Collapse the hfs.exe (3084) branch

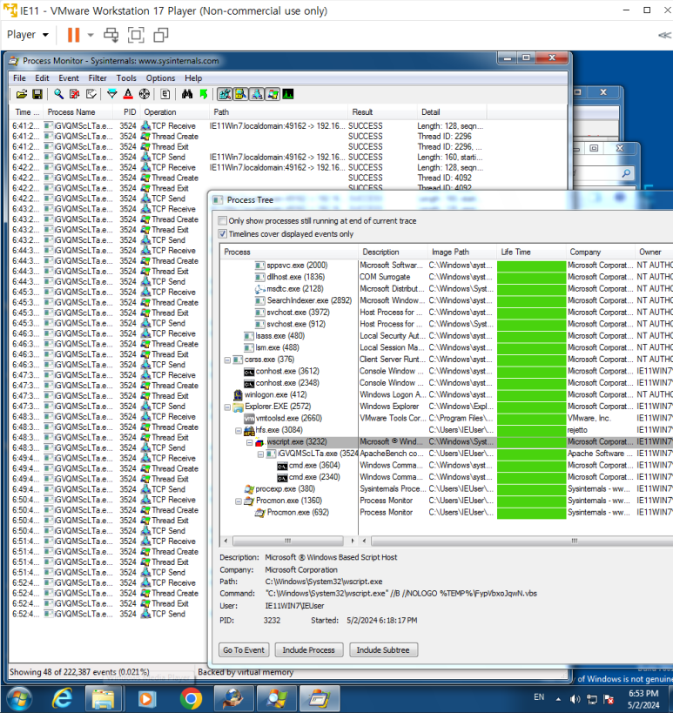(x=239, y=430)
